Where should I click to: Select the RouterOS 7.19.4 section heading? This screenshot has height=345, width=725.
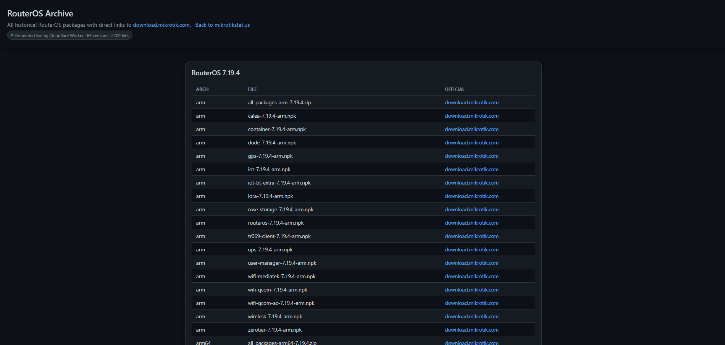click(x=216, y=73)
